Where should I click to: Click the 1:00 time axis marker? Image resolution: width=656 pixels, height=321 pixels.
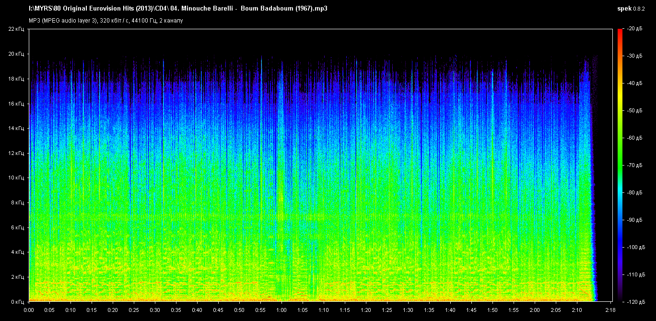(281, 310)
